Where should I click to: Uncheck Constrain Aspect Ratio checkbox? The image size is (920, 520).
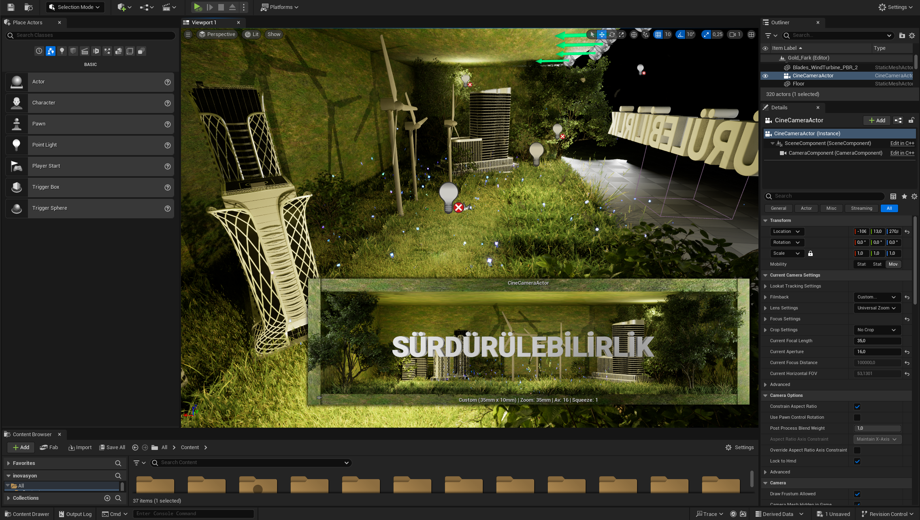tap(857, 407)
